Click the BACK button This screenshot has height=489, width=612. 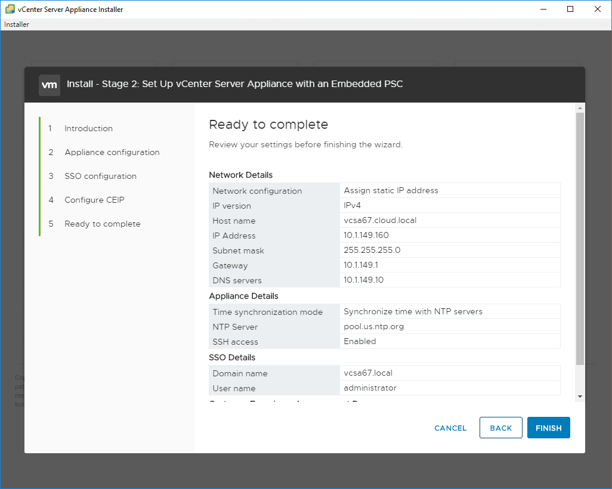pos(501,428)
